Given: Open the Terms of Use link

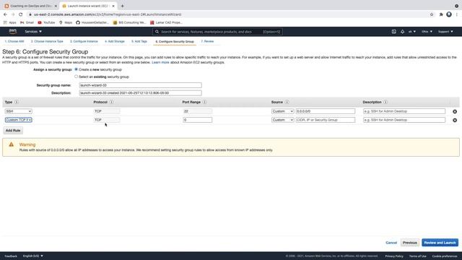Looking at the screenshot, I should (417, 256).
